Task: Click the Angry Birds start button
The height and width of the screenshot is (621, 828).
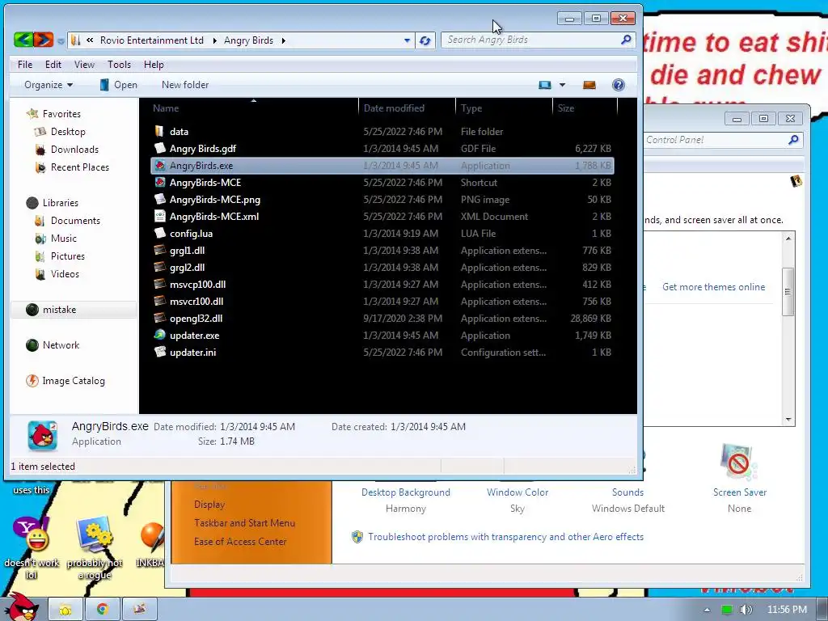Action: click(21, 606)
